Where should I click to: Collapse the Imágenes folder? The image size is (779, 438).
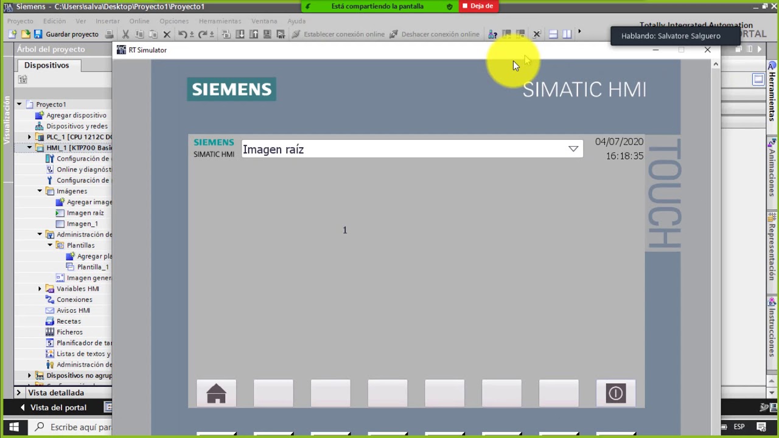pyautogui.click(x=40, y=191)
